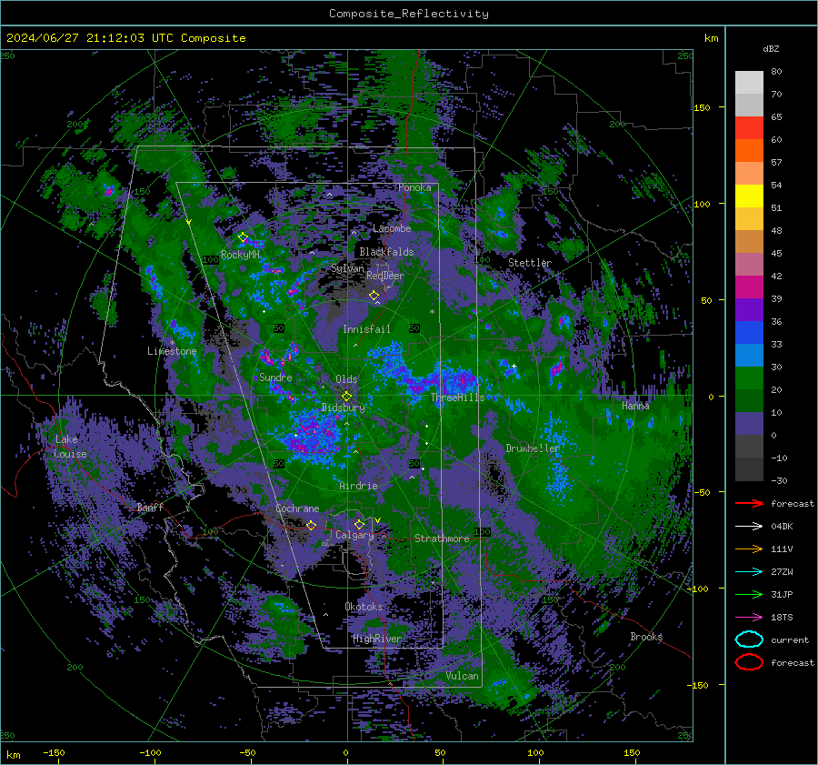Click the 04DK legend label
Screen dimensions: 818x765
[x=782, y=526]
